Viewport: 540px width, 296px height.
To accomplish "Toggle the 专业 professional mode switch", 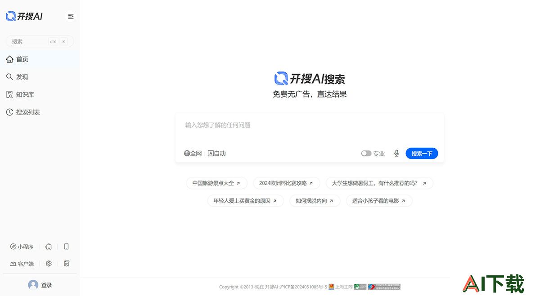I will (x=366, y=154).
